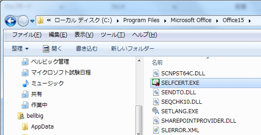Select the bellbig user folder icon
The image size is (261, 135).
[x=21, y=116]
